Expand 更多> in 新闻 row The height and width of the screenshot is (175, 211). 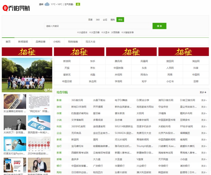[x=204, y=140]
